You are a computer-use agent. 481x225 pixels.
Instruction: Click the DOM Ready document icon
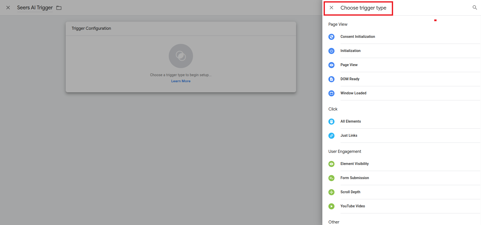pos(331,79)
